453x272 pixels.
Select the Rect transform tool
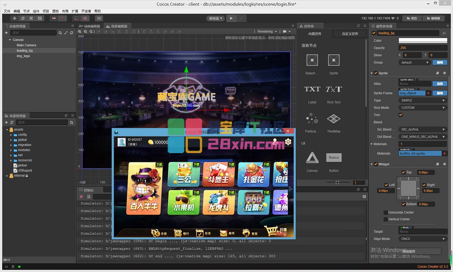40,18
